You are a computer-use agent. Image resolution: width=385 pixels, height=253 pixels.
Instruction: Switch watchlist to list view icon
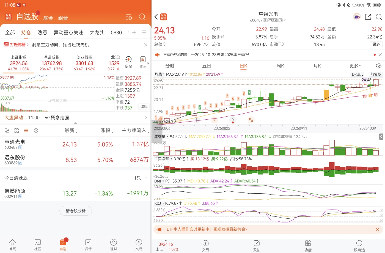coord(26,130)
